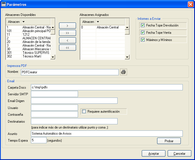This screenshot has width=195, height=160.
Task: Click the Email Origen field
Action: tap(74, 101)
